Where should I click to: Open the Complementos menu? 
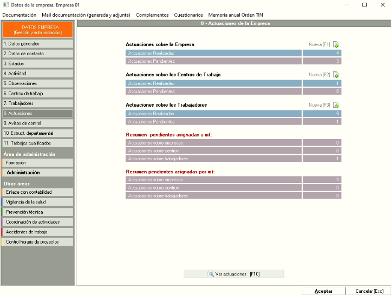(152, 15)
